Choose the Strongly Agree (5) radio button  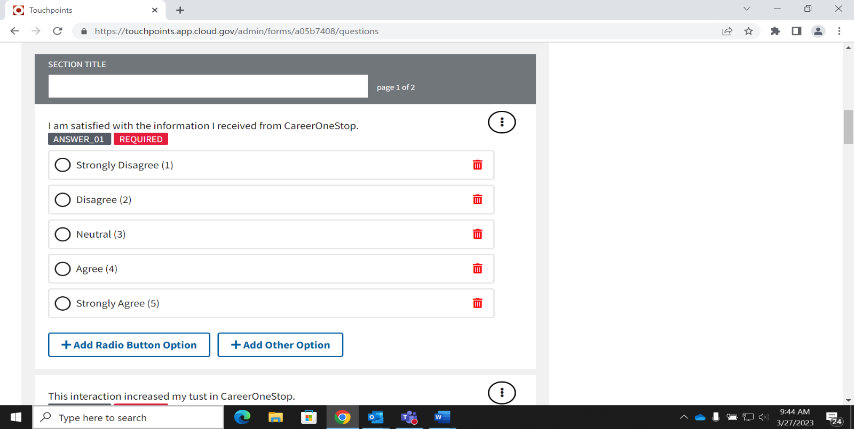(x=63, y=303)
